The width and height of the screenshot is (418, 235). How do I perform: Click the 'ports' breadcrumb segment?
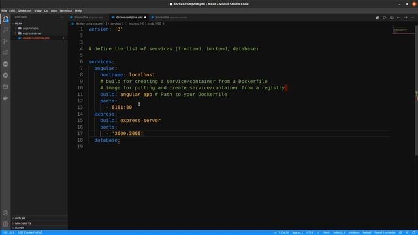pos(151,23)
